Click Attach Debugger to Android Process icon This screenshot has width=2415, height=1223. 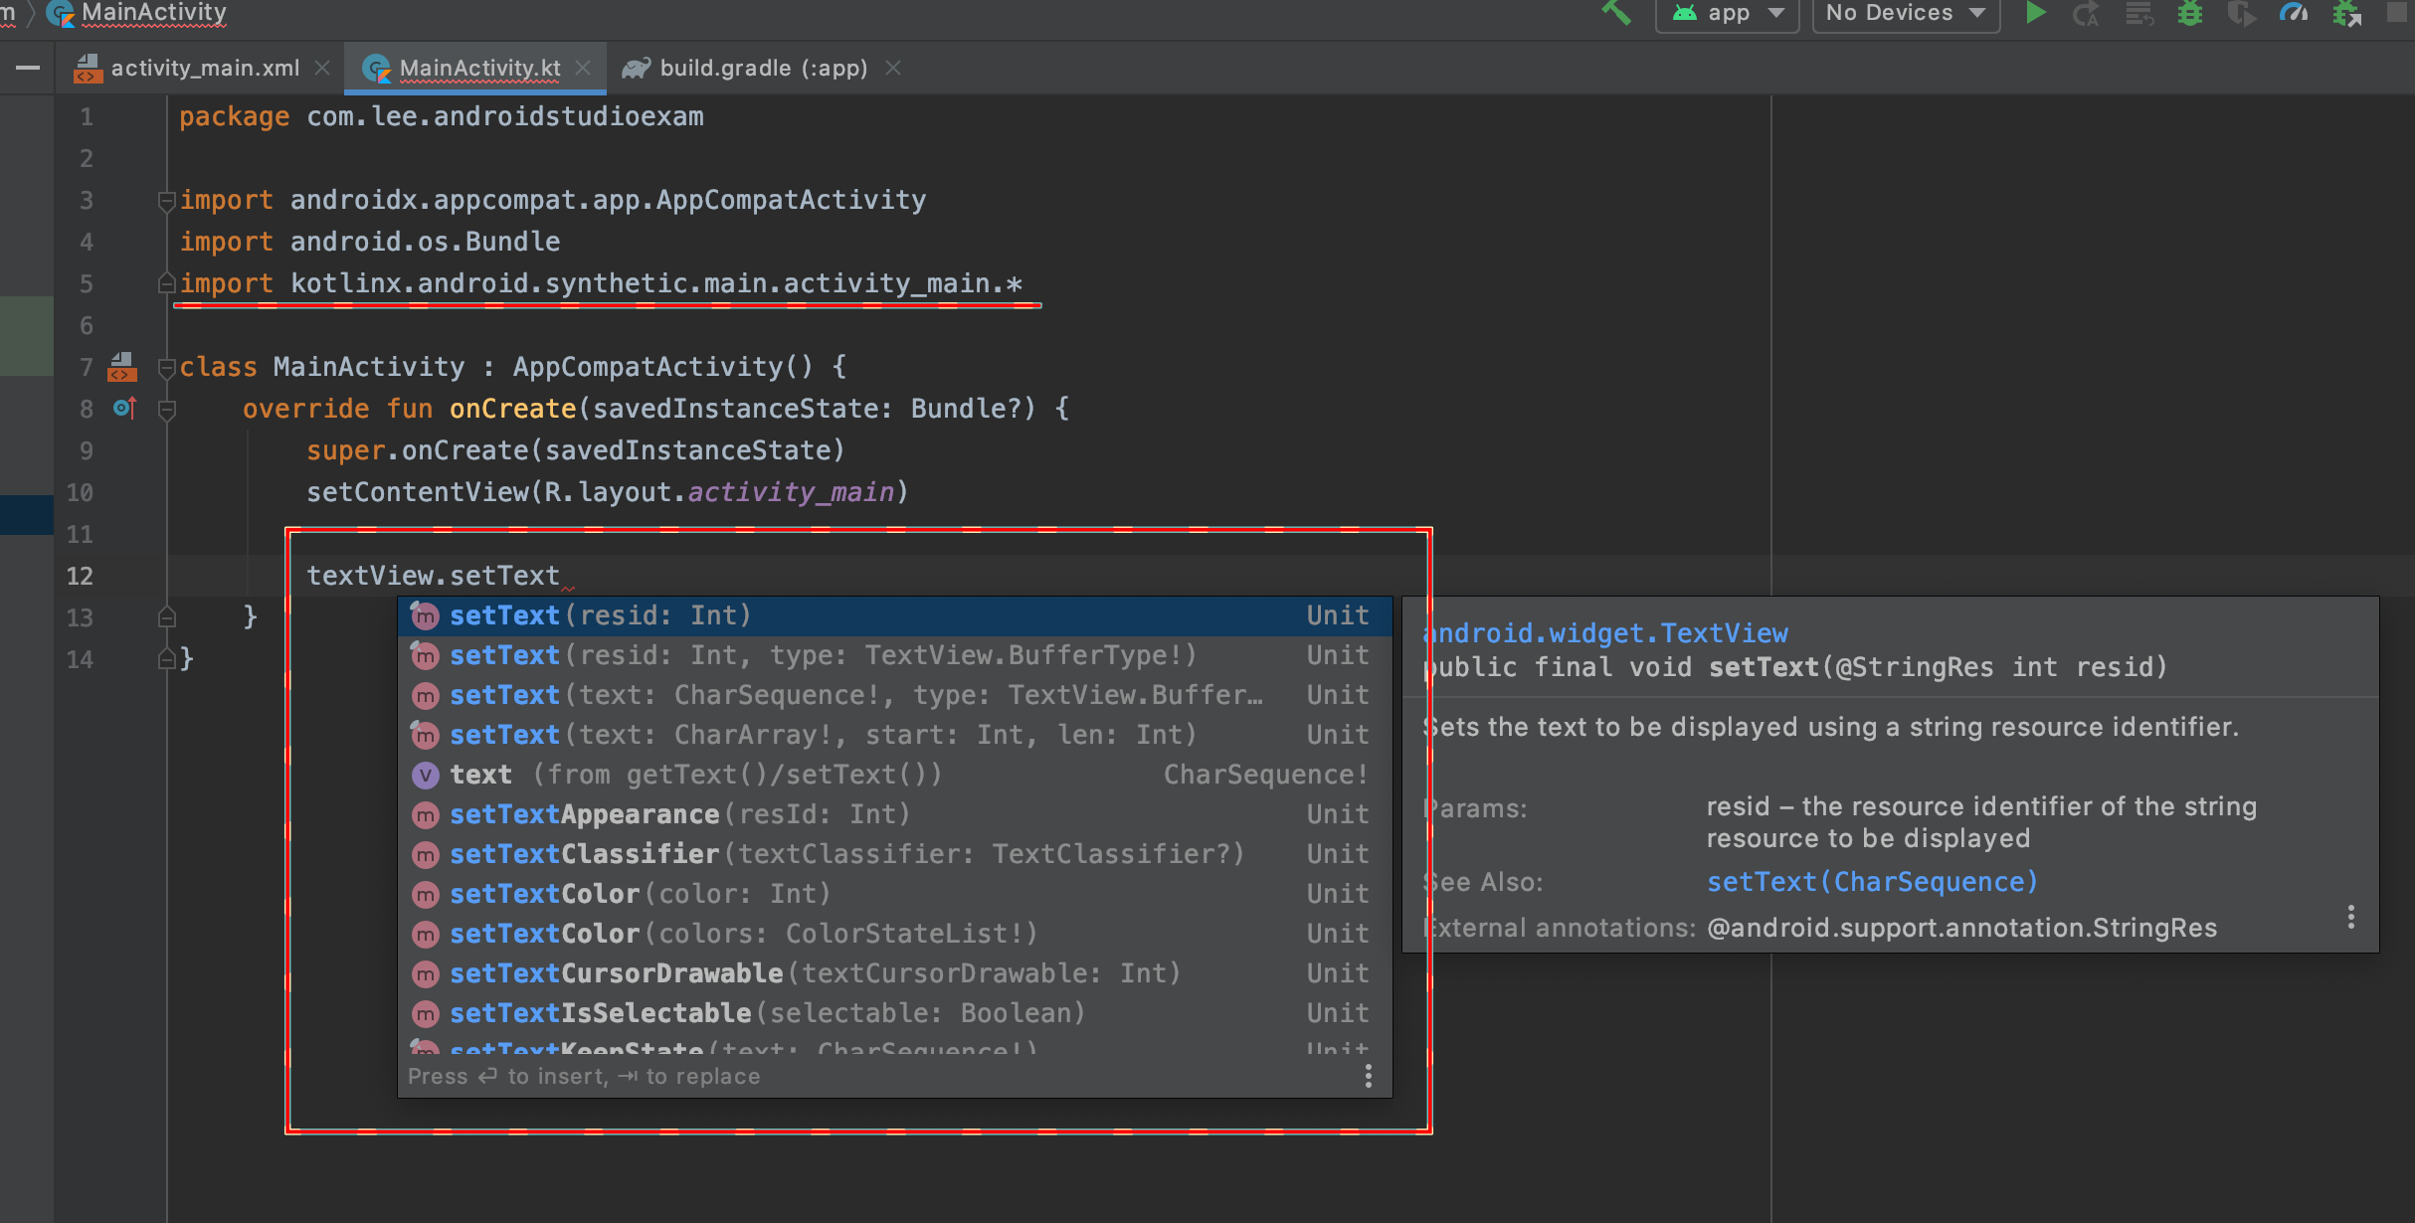(x=2346, y=13)
